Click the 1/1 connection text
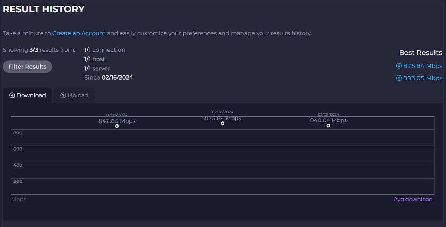 pos(105,50)
